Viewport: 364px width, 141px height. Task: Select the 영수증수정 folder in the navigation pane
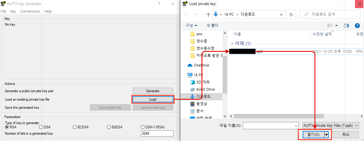(x=205, y=48)
